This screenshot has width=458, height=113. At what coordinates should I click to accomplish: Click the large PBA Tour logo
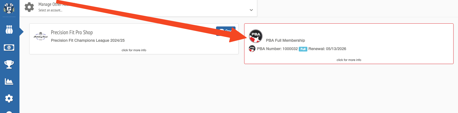click(x=256, y=36)
